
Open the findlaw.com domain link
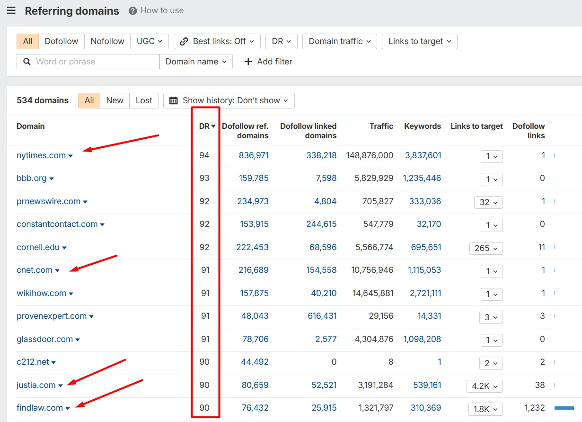[40, 408]
